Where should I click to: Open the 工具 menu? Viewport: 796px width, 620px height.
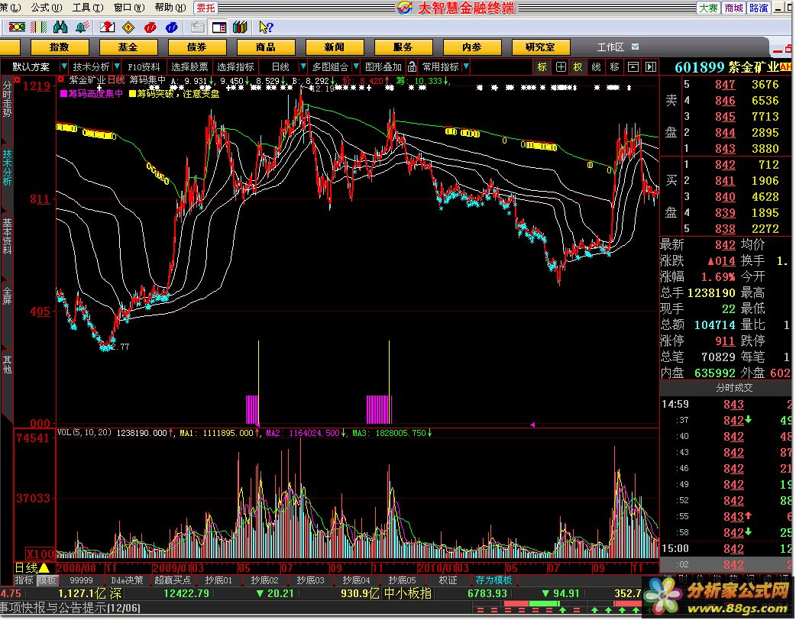88,7
